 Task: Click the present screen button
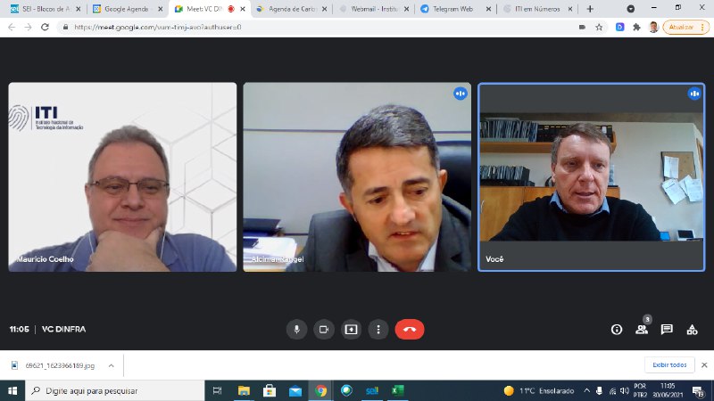pyautogui.click(x=352, y=329)
